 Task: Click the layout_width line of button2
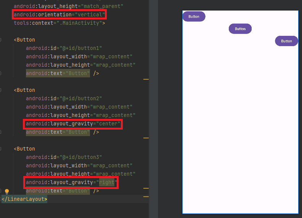(x=79, y=107)
